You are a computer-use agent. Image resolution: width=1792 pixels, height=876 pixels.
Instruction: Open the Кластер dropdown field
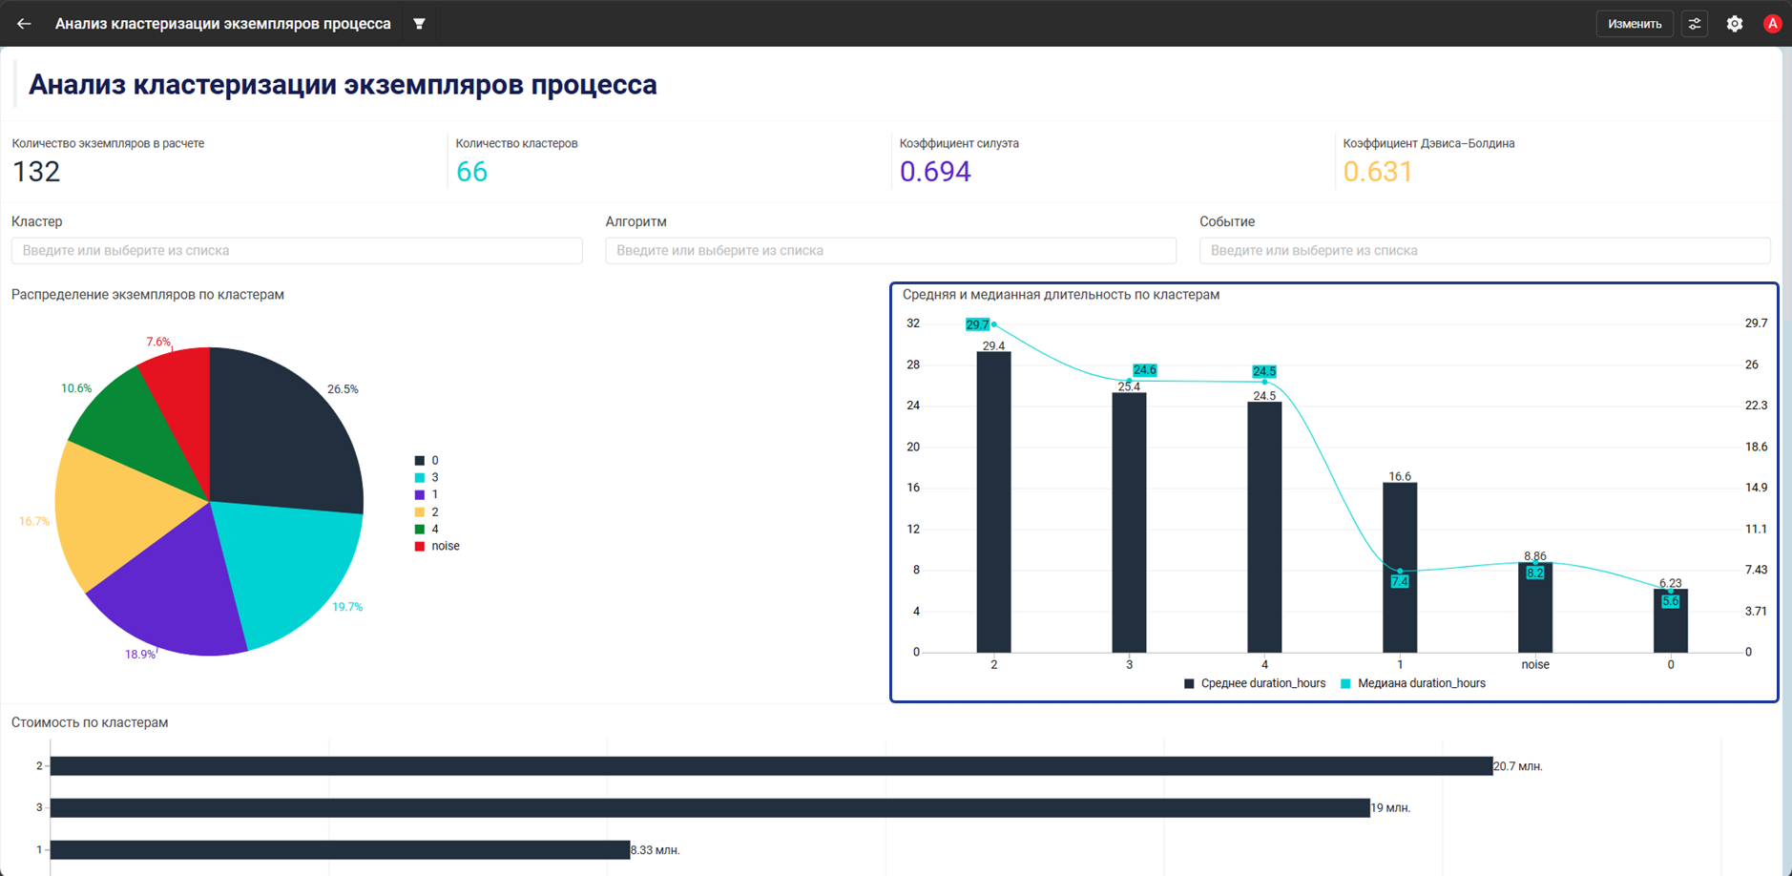tap(297, 250)
